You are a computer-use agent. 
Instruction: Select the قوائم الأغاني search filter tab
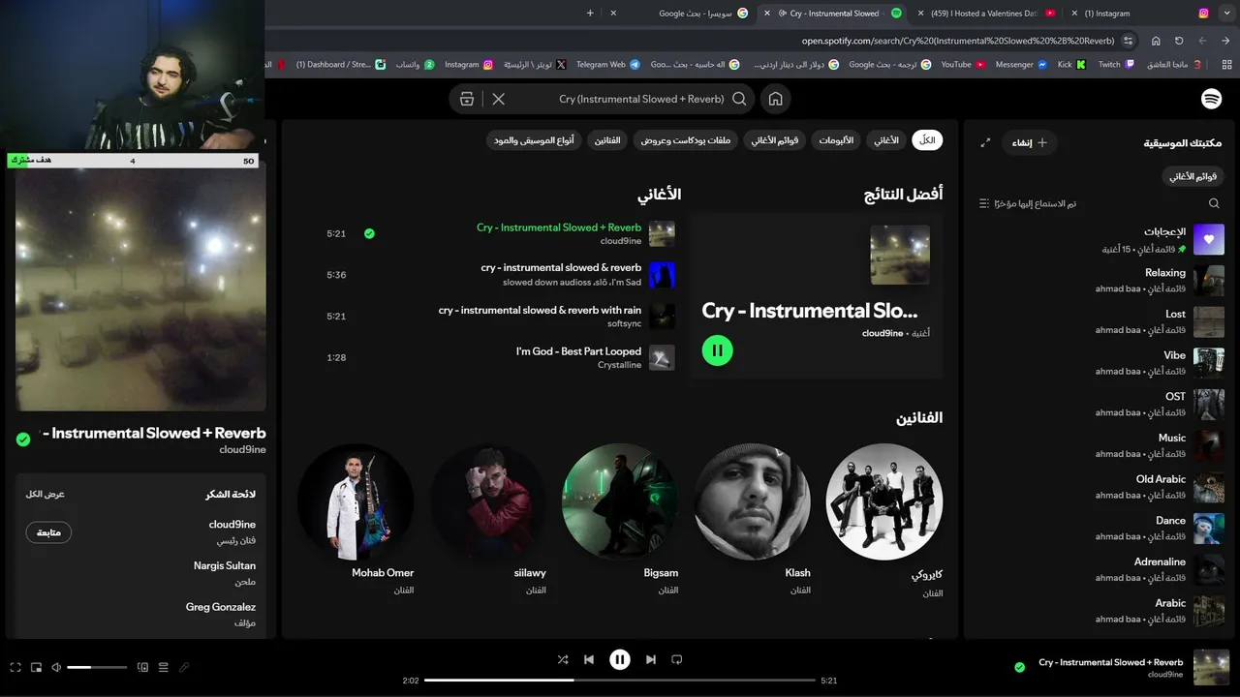pyautogui.click(x=775, y=140)
